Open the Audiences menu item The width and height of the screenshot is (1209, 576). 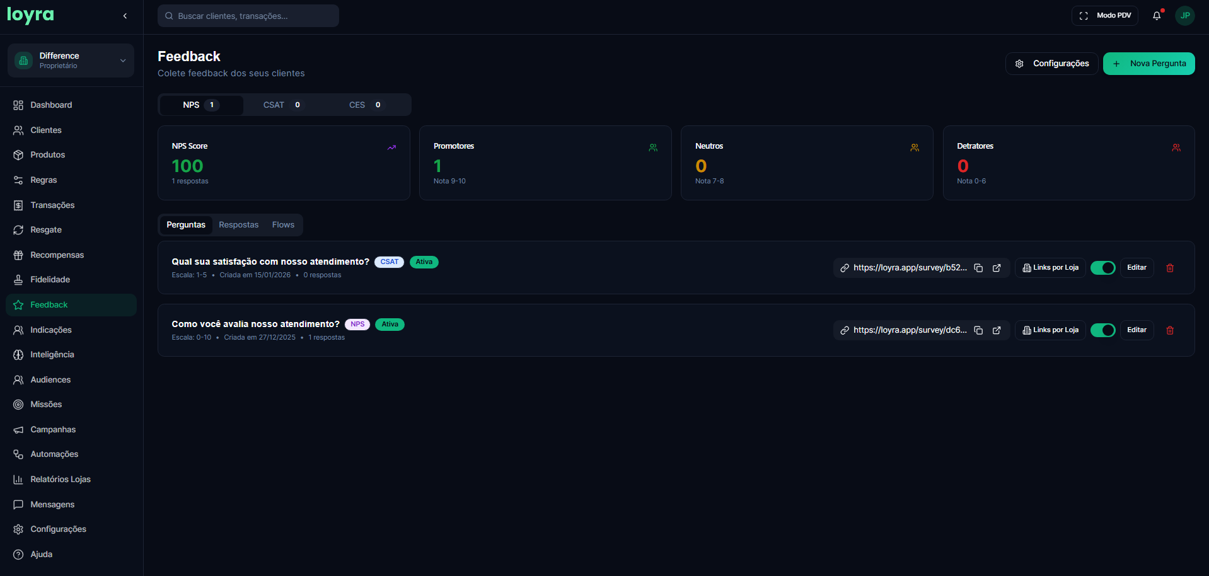click(x=71, y=380)
